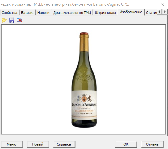Image resolution: width=168 pixels, height=149 pixels.
Task: Select the Изображение tab
Action: coord(131,12)
